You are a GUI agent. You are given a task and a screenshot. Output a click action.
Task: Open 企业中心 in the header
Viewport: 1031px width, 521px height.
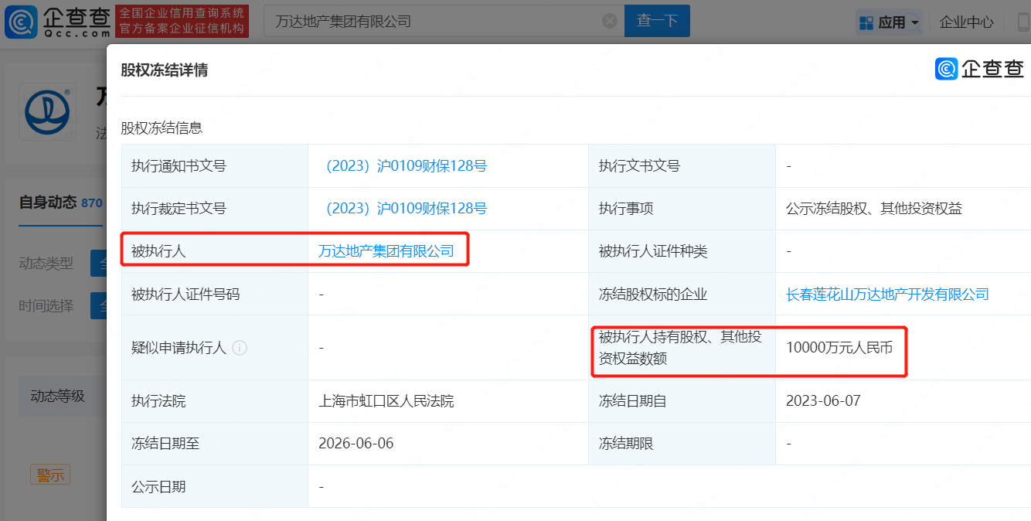[966, 22]
